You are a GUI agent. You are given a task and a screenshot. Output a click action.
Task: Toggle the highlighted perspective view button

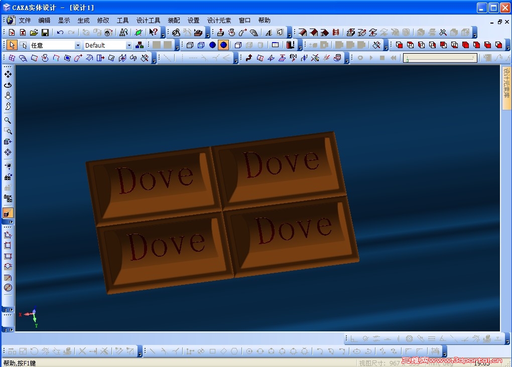click(8, 213)
